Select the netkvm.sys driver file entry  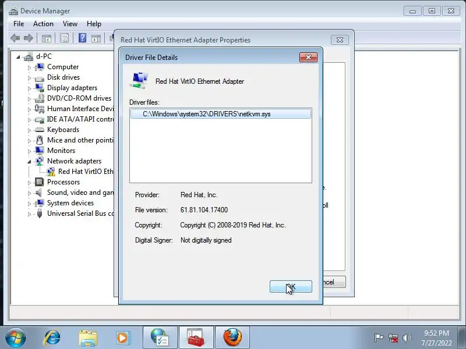[221, 114]
